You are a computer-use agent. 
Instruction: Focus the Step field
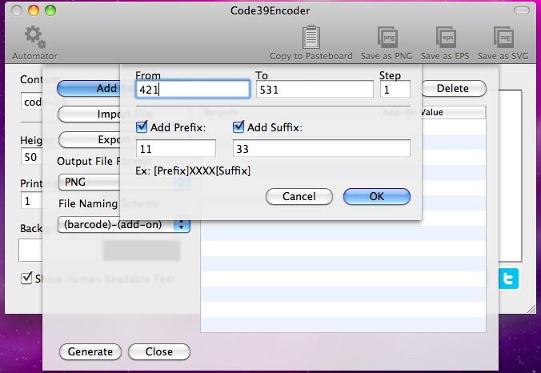395,90
